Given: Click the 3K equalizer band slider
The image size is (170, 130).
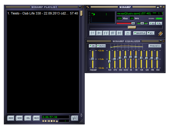Looking at the screenshot, I should [x=136, y=57].
